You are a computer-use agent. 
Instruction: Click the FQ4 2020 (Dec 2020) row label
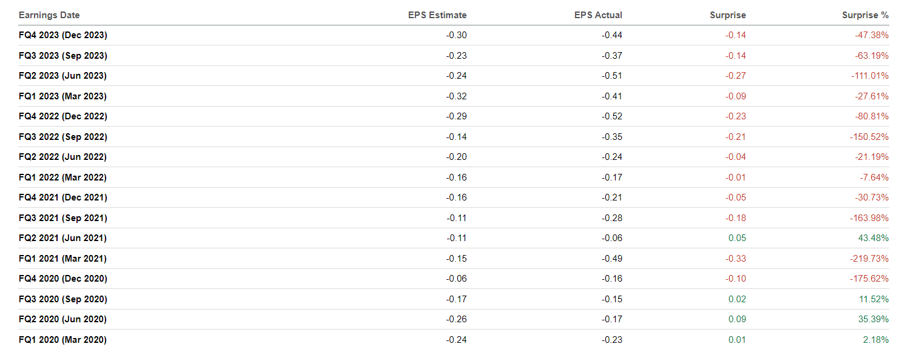(x=63, y=279)
